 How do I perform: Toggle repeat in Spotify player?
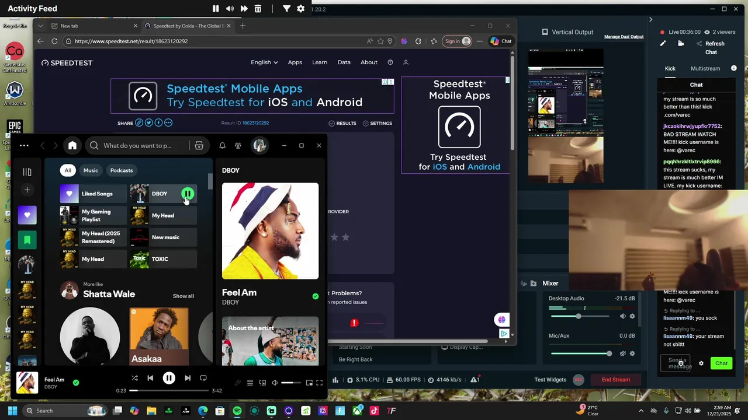pyautogui.click(x=203, y=378)
